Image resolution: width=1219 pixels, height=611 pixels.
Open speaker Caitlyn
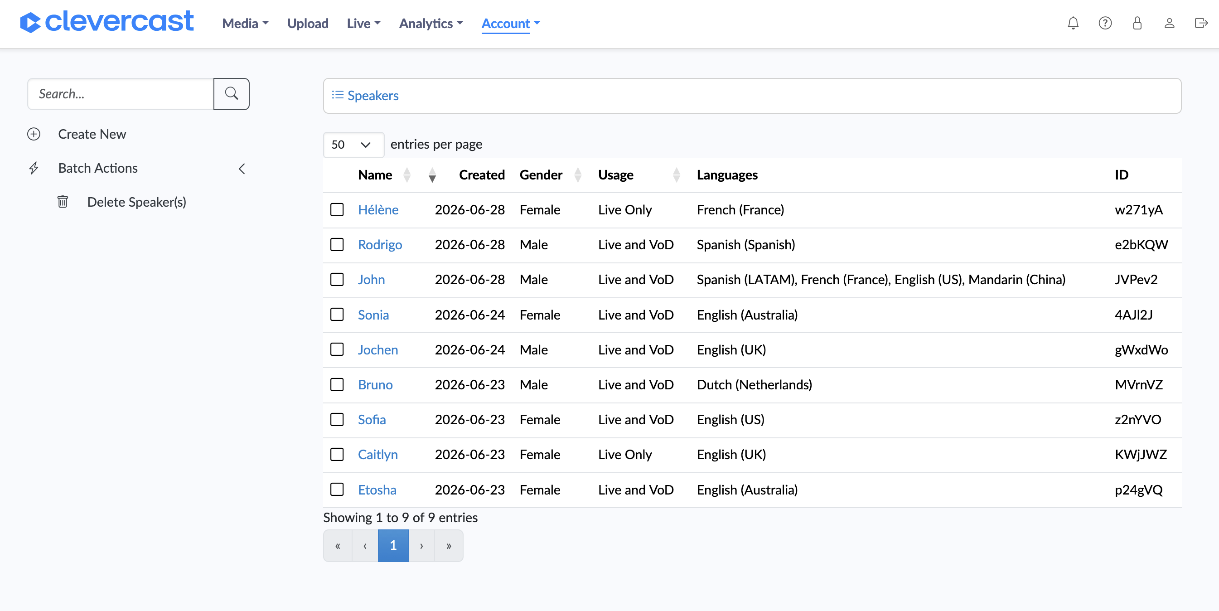(377, 455)
